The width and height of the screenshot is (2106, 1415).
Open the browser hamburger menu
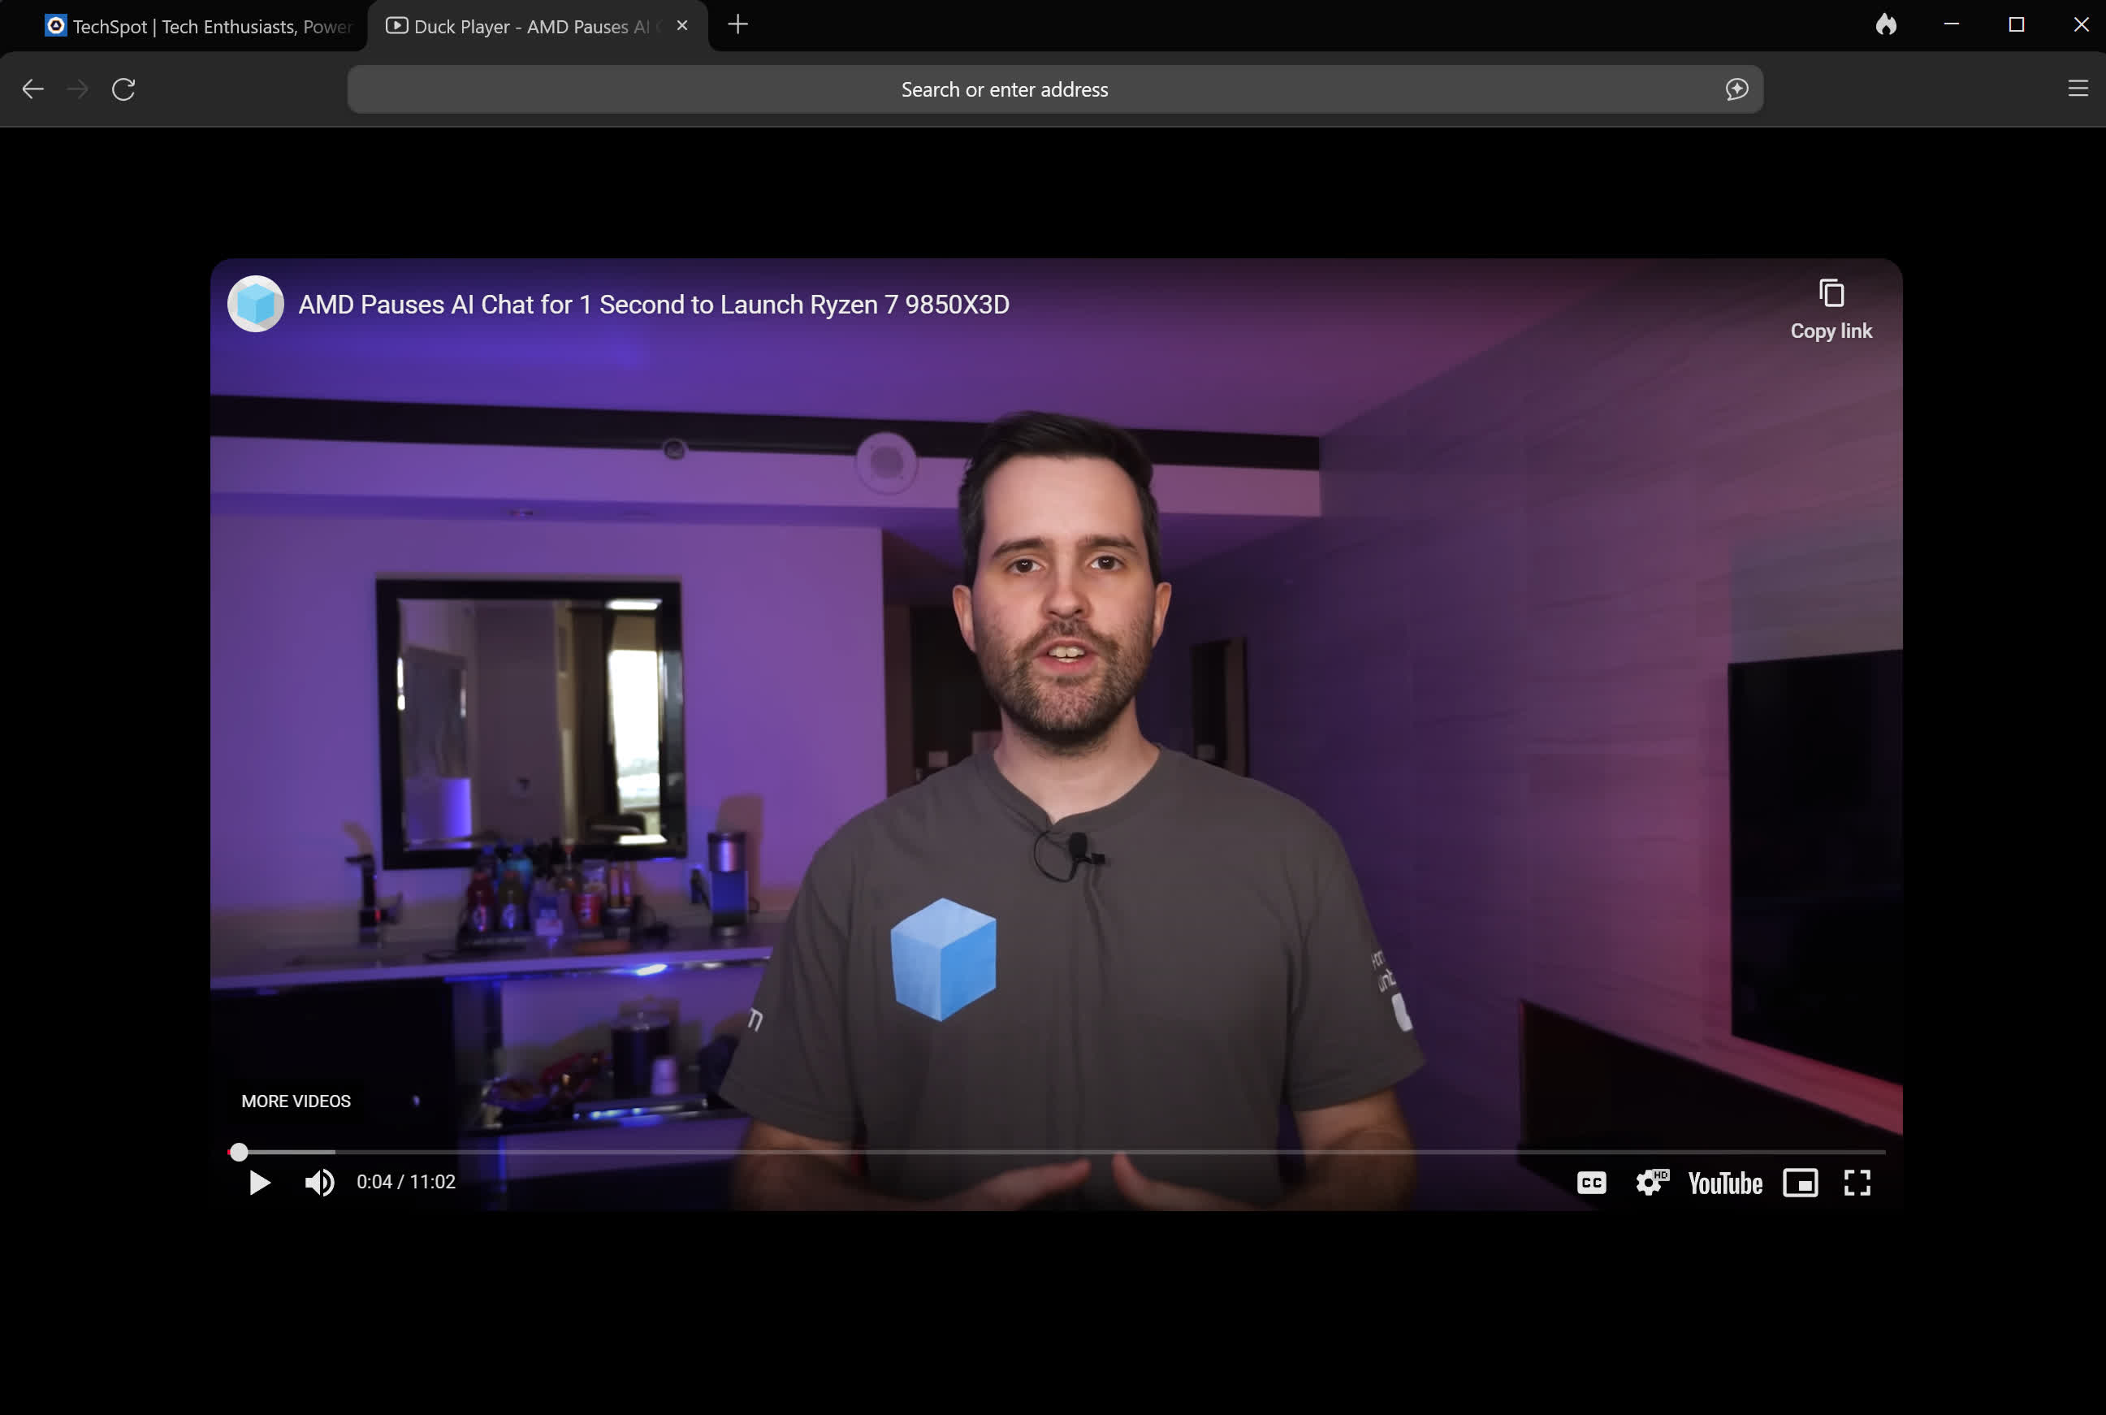pyautogui.click(x=2077, y=89)
